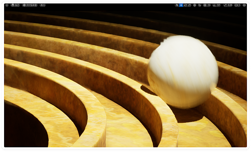Open the viewport options hamburger menu
Viewport: 251px width, 152px height.
tap(7, 5)
